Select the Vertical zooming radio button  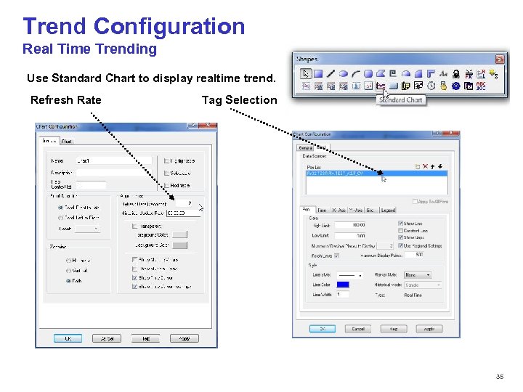click(69, 271)
